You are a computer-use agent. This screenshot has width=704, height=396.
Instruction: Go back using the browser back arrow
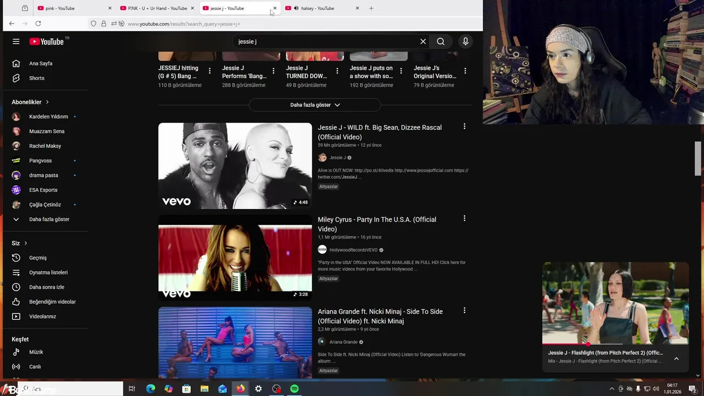[12, 24]
